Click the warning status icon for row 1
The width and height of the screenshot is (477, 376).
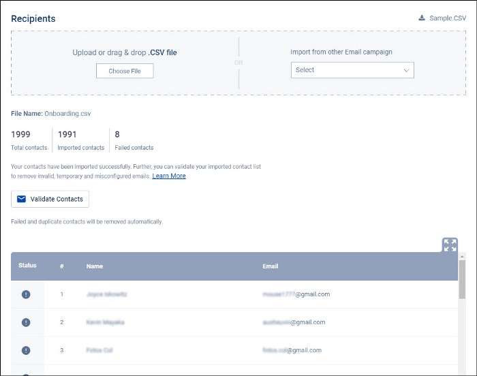(x=26, y=294)
